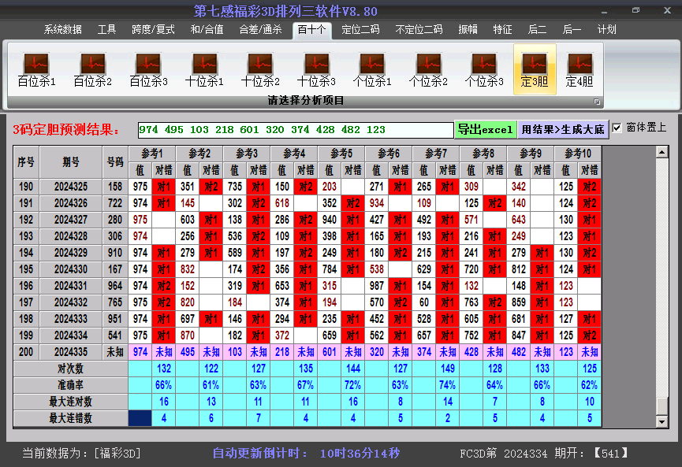Select the 百位杀3 analysis icon

(149, 69)
